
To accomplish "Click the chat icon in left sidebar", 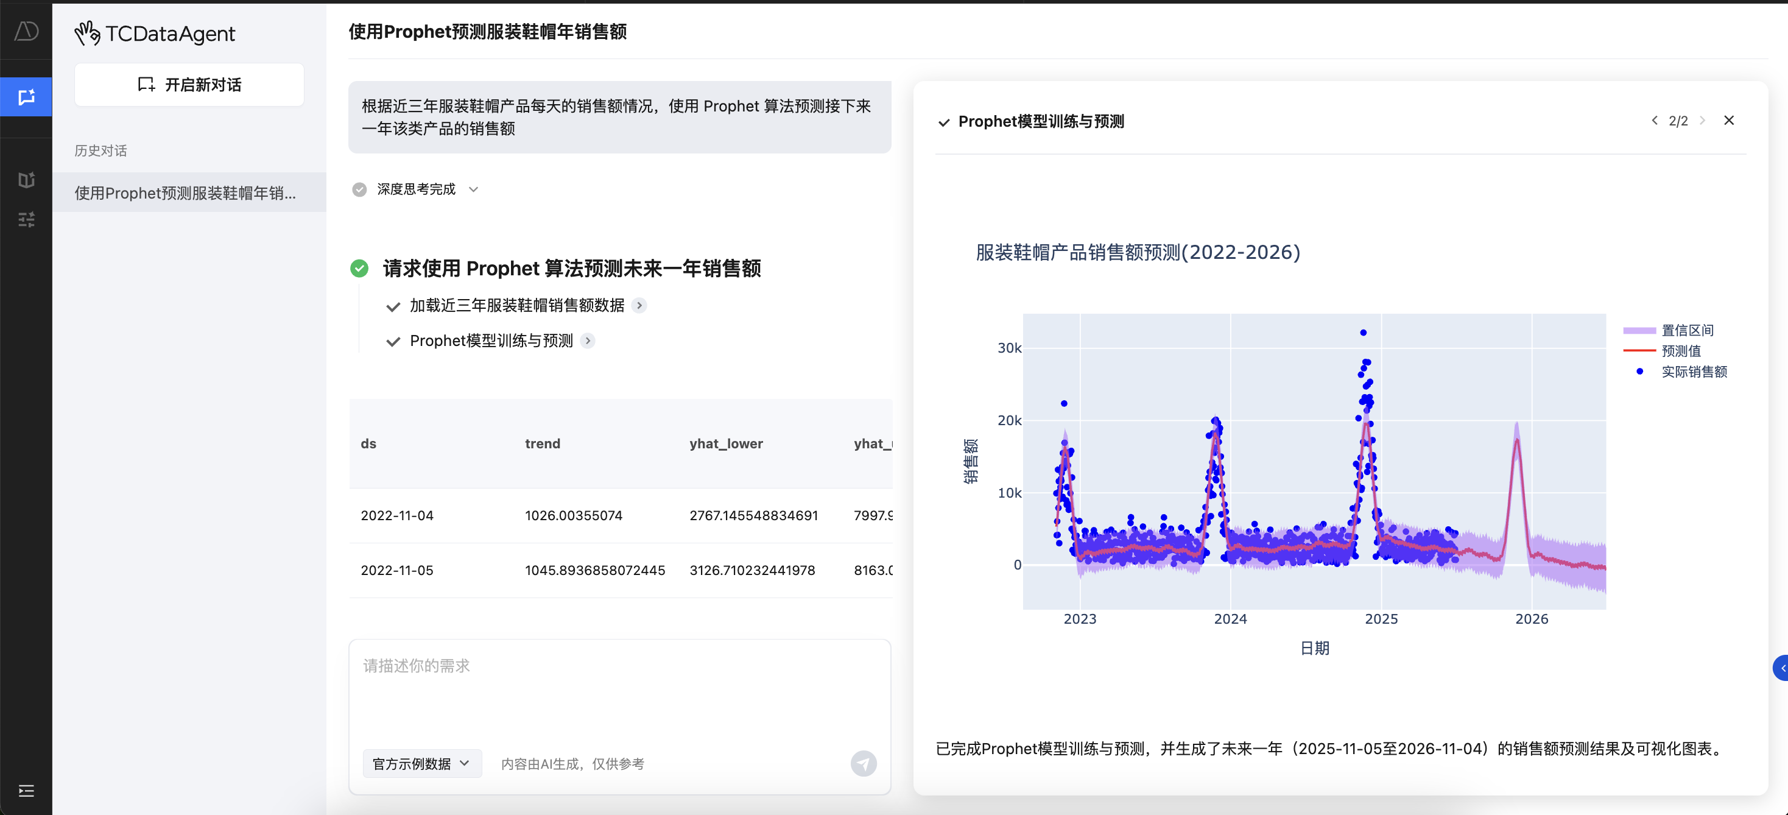I will pos(26,97).
